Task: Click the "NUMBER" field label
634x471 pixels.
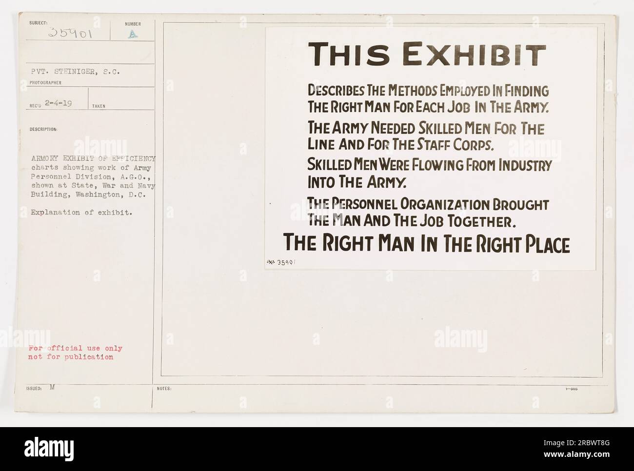Action: click(132, 24)
